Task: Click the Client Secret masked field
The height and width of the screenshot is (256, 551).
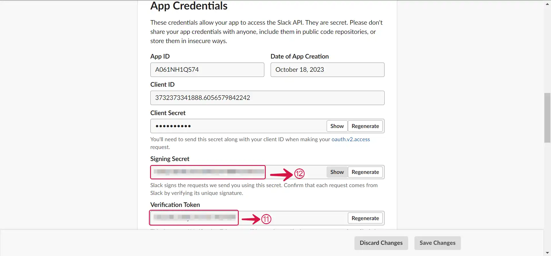Action: coord(238,126)
